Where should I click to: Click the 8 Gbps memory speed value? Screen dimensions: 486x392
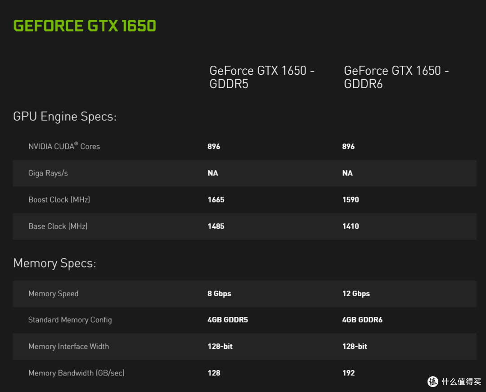(220, 293)
